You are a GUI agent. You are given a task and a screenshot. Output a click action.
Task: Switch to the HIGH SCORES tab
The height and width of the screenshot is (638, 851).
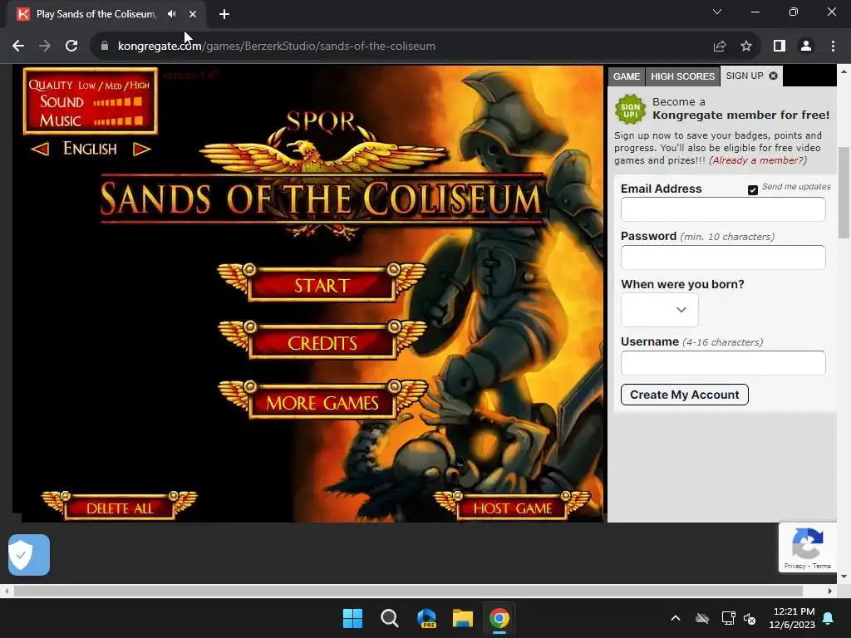click(x=683, y=76)
